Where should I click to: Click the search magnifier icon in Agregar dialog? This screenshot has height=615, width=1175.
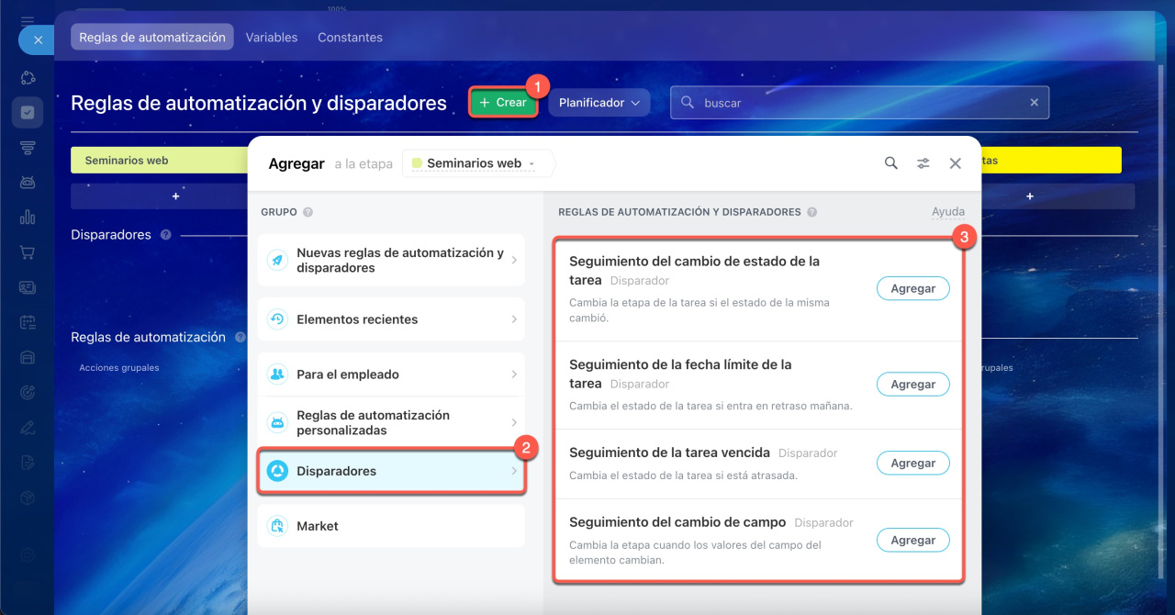890,163
